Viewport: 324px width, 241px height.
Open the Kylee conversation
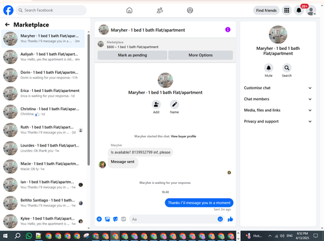point(43,221)
